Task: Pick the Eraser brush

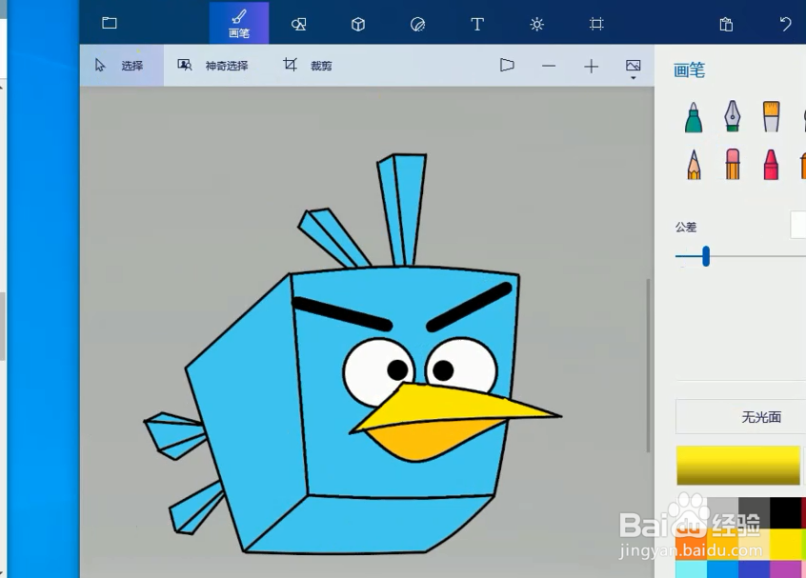Action: point(732,164)
